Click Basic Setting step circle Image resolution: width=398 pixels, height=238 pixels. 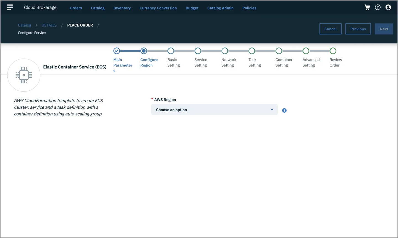point(171,51)
